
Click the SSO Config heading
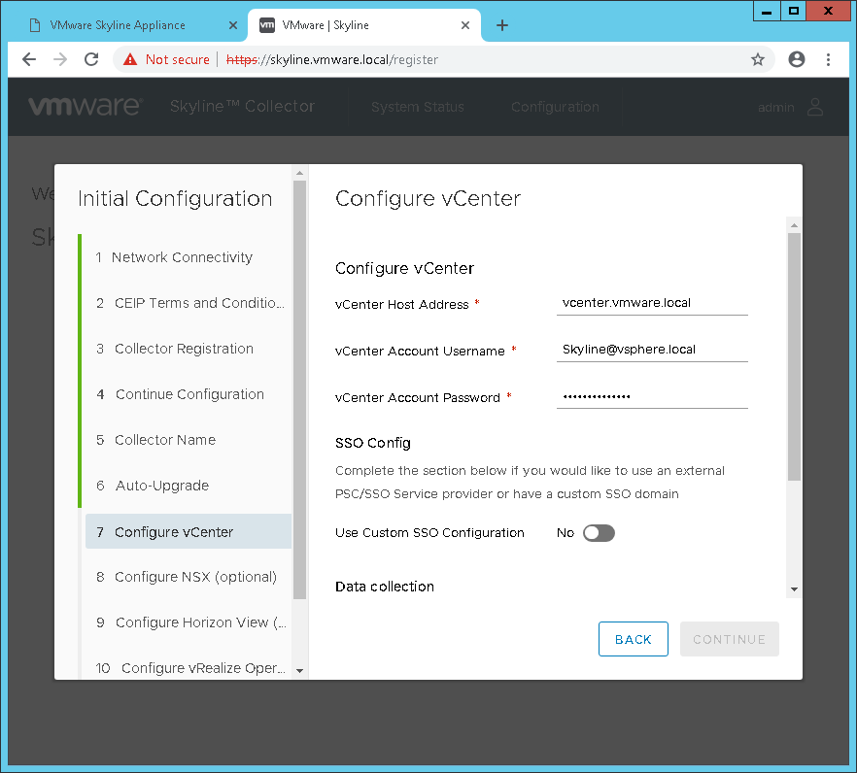tap(373, 443)
